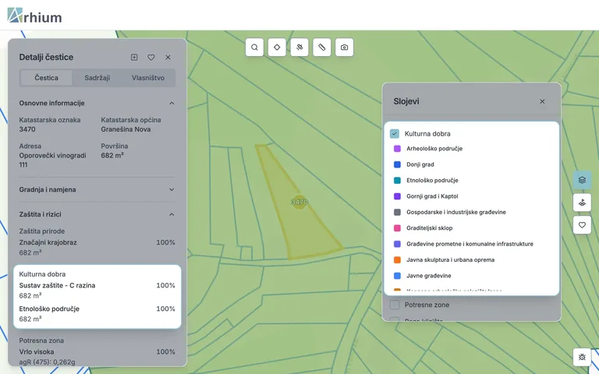599x374 pixels.
Task: Click the Graditeljski sklop pink swatch
Action: tap(397, 228)
